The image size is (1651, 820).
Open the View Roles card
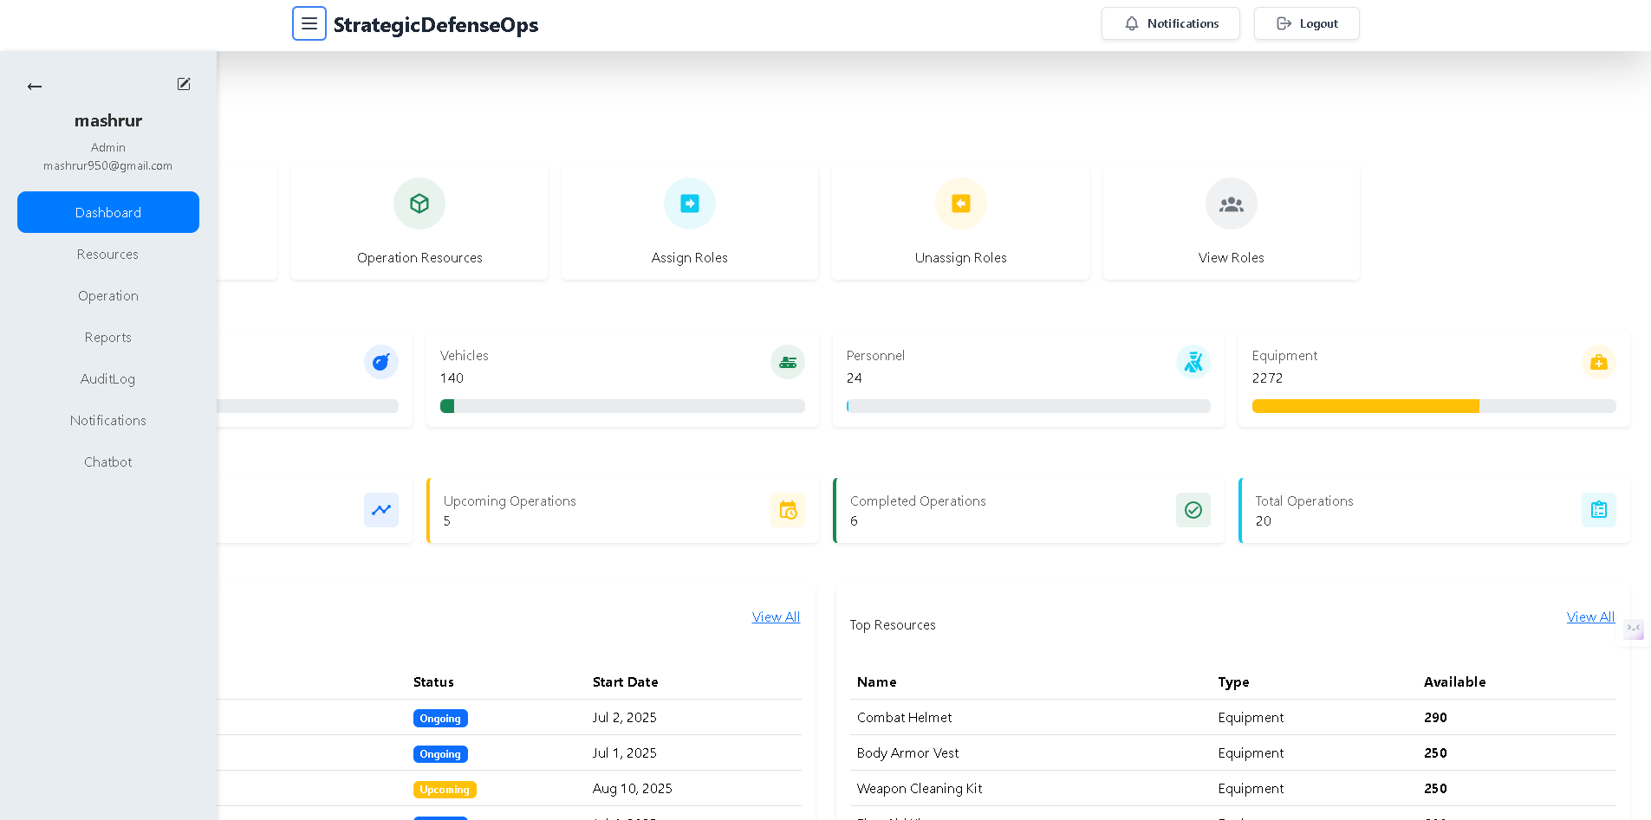click(1232, 223)
